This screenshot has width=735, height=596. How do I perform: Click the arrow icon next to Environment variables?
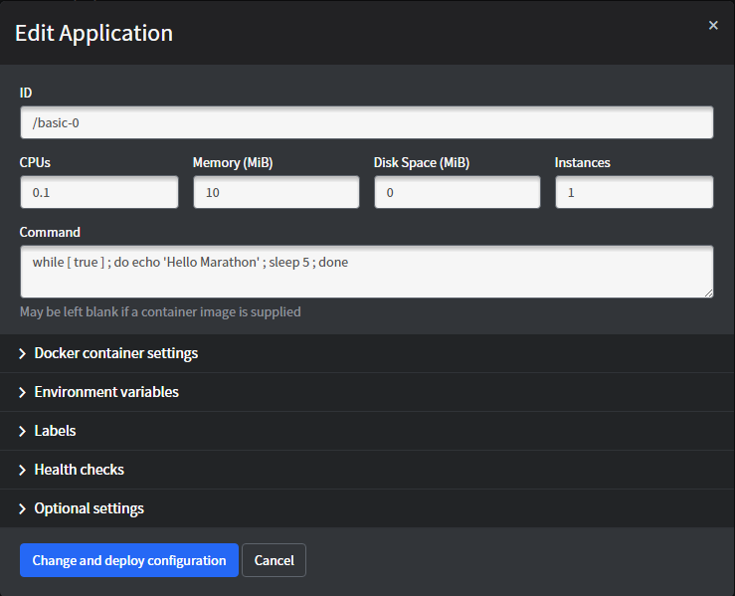[23, 392]
